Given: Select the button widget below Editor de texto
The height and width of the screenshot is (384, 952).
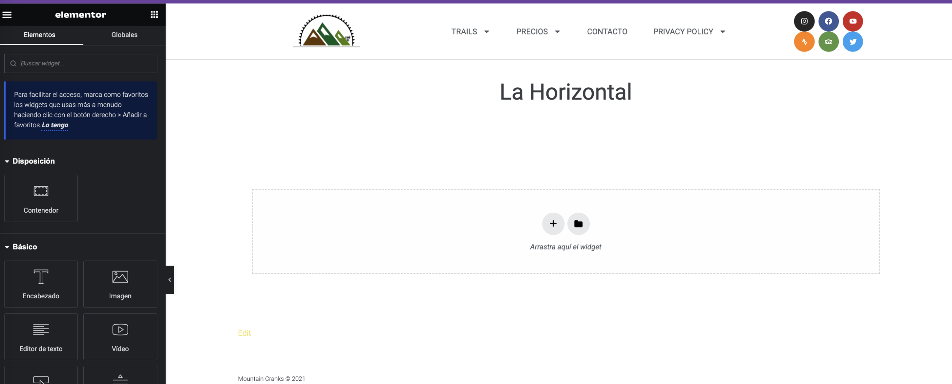Looking at the screenshot, I should coord(41,375).
